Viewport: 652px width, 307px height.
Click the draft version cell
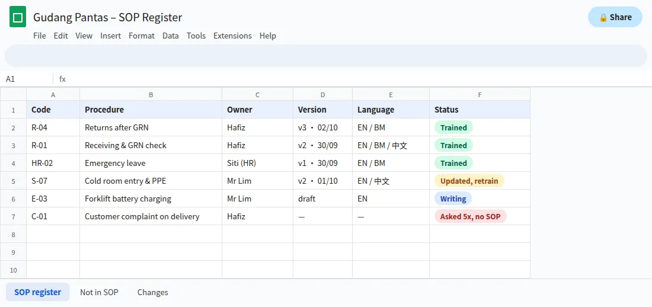pyautogui.click(x=322, y=199)
